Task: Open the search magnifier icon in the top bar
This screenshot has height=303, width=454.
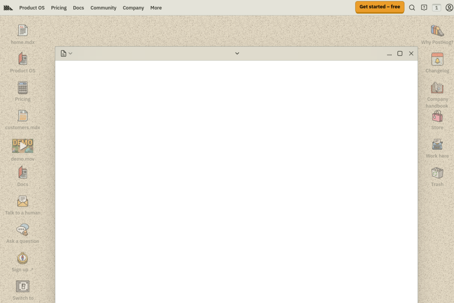Action: pyautogui.click(x=412, y=7)
